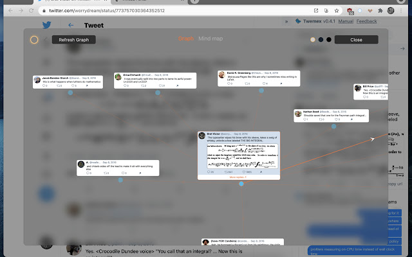412x257 pixels.
Task: Open the Chrome profile avatar
Action: [x=391, y=10]
